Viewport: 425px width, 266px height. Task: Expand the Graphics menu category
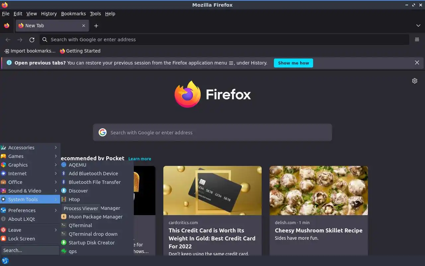point(30,165)
